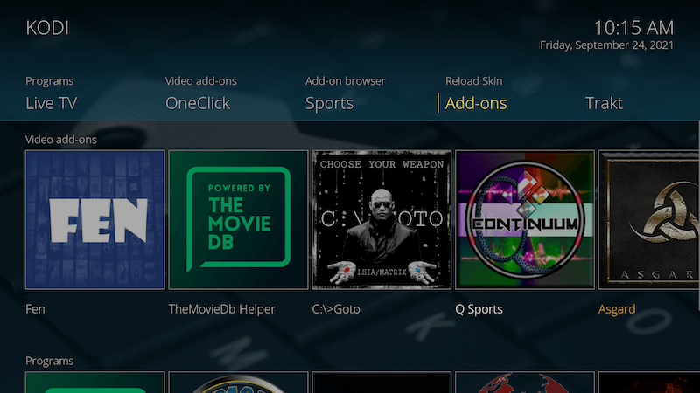
Task: Click the Video add-ons row heading
Action: pos(61,140)
